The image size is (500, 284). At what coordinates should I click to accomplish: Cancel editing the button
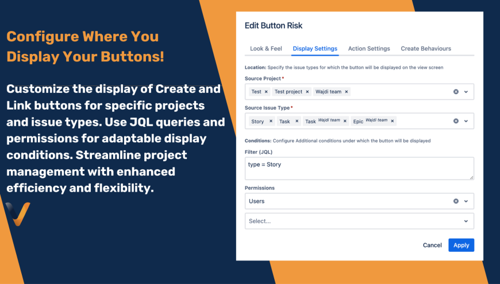pyautogui.click(x=432, y=245)
